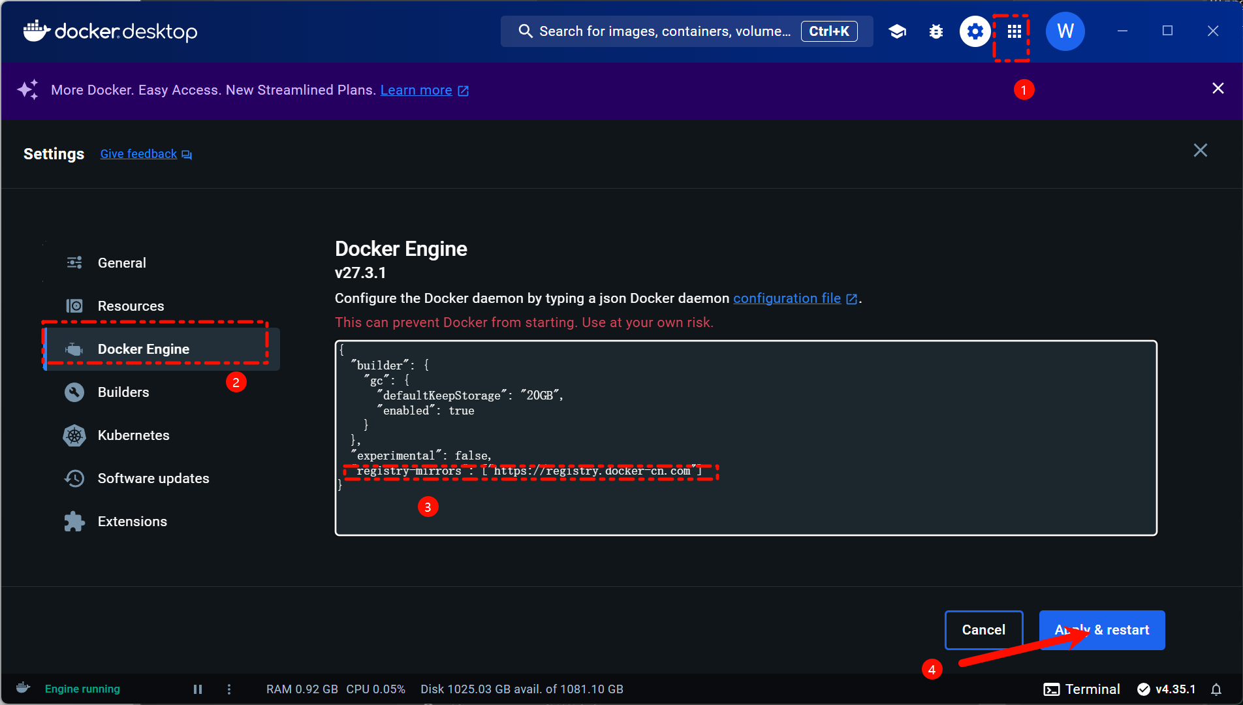Viewport: 1243px width, 705px height.
Task: Open the configuration file documentation link
Action: [787, 298]
